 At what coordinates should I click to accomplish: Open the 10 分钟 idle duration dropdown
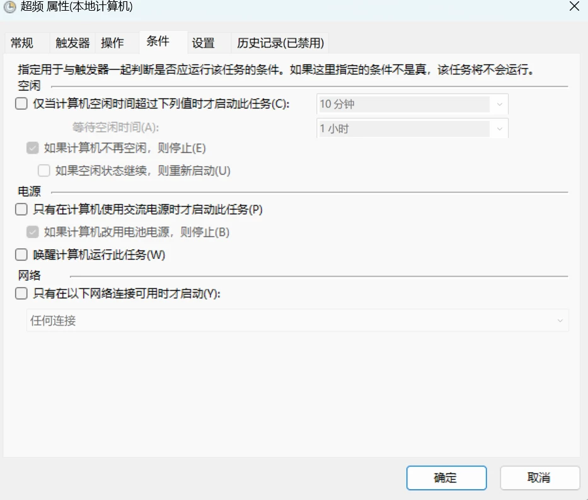[413, 104]
